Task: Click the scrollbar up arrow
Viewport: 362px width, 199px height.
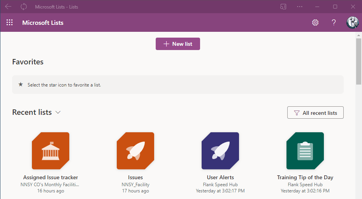Action: [x=358, y=35]
